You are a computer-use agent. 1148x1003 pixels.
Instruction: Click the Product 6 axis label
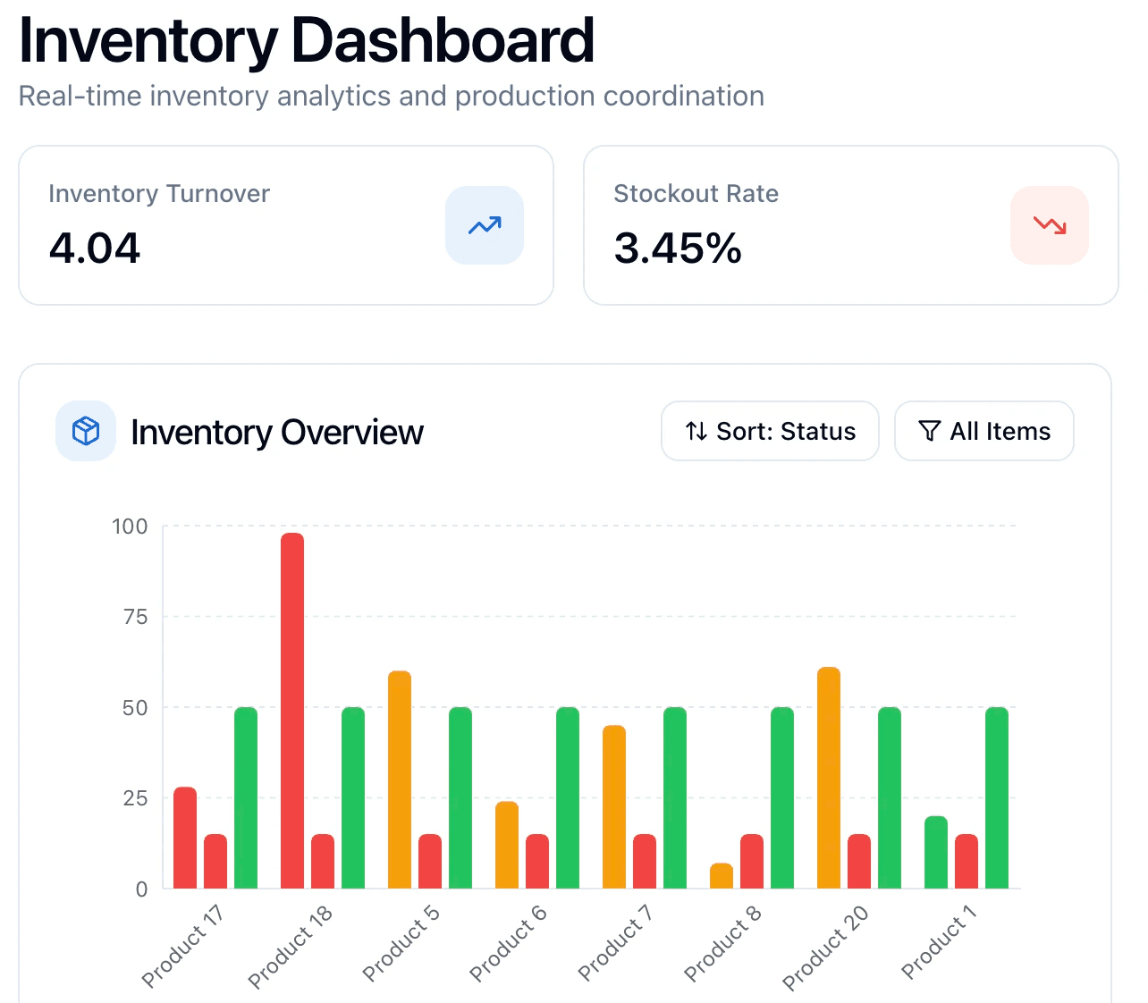click(x=508, y=942)
